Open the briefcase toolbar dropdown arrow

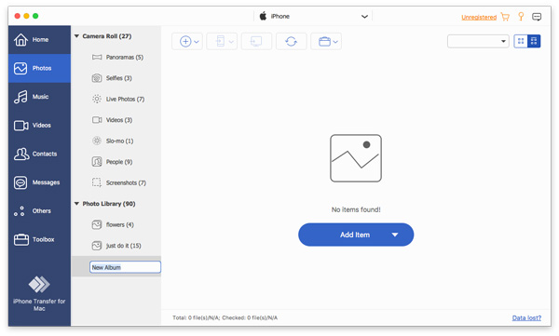coord(335,42)
